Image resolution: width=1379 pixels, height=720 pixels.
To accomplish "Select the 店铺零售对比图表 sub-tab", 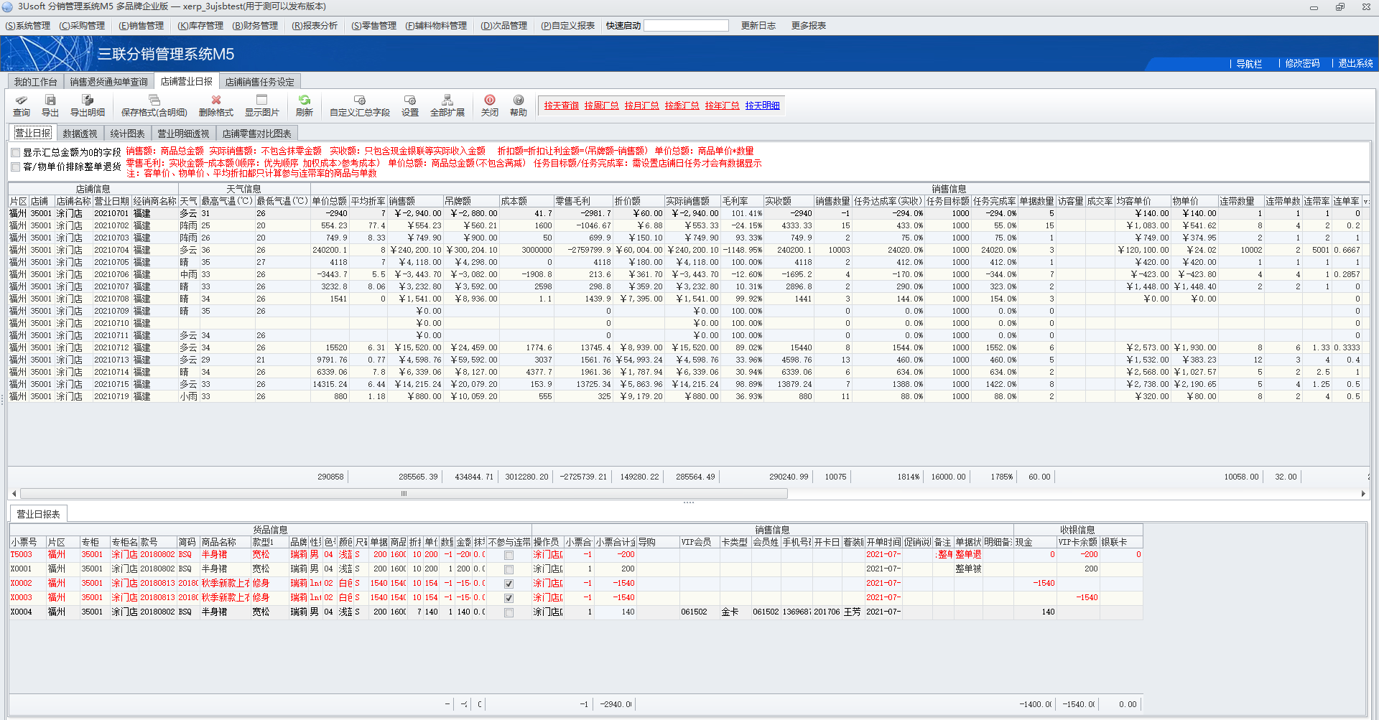I will 256,134.
